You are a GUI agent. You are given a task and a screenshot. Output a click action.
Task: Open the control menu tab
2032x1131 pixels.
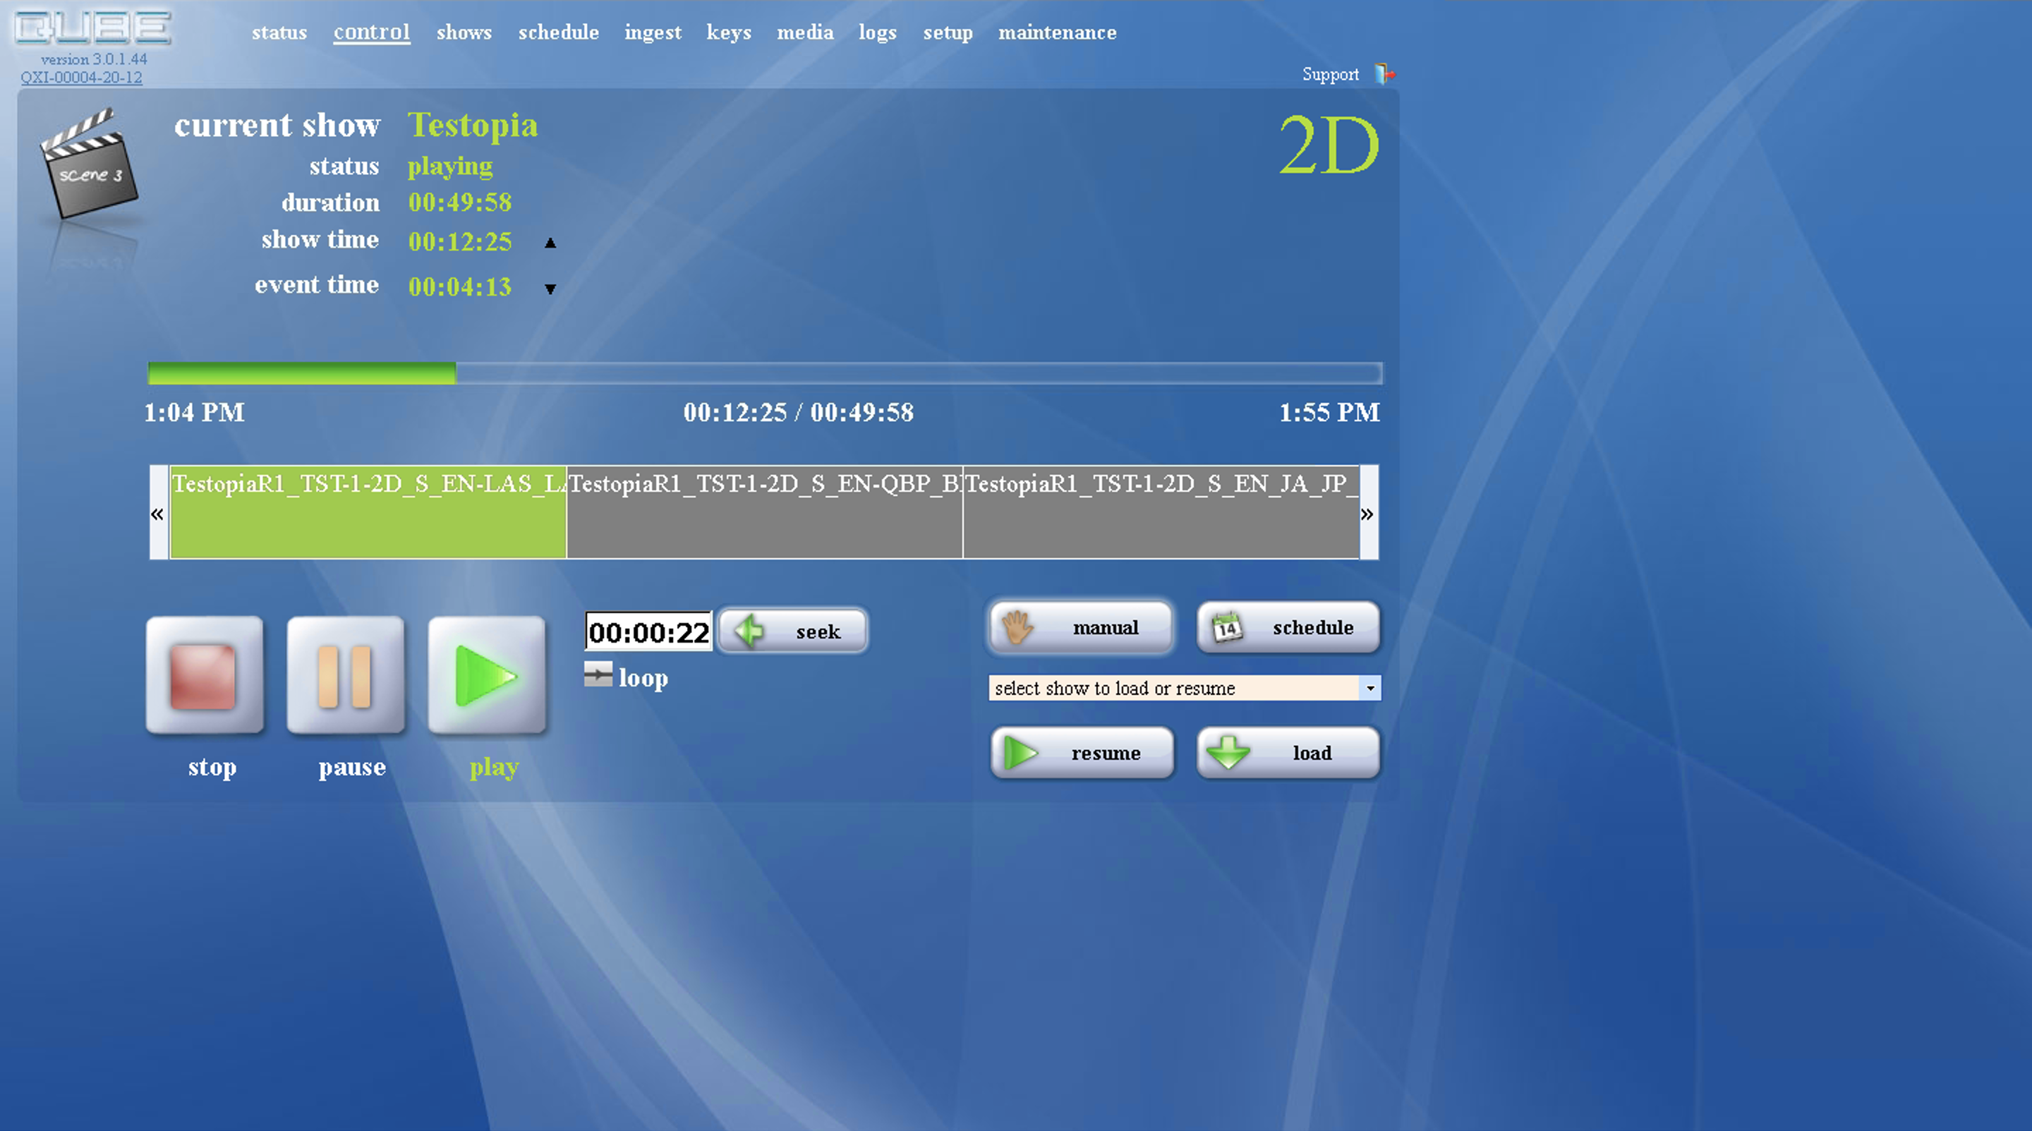(372, 32)
